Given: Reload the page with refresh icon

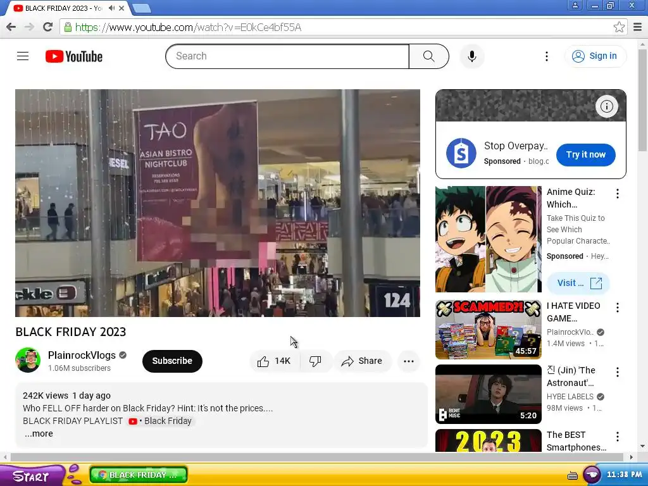Looking at the screenshot, I should [x=48, y=27].
